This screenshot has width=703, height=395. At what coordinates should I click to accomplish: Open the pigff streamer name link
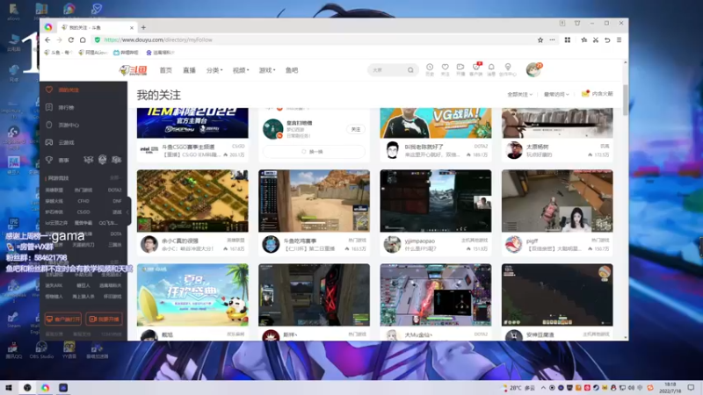pyautogui.click(x=533, y=241)
